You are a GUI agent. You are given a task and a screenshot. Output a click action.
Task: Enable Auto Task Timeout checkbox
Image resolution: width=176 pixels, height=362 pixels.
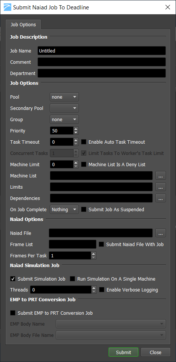[x=84, y=142]
